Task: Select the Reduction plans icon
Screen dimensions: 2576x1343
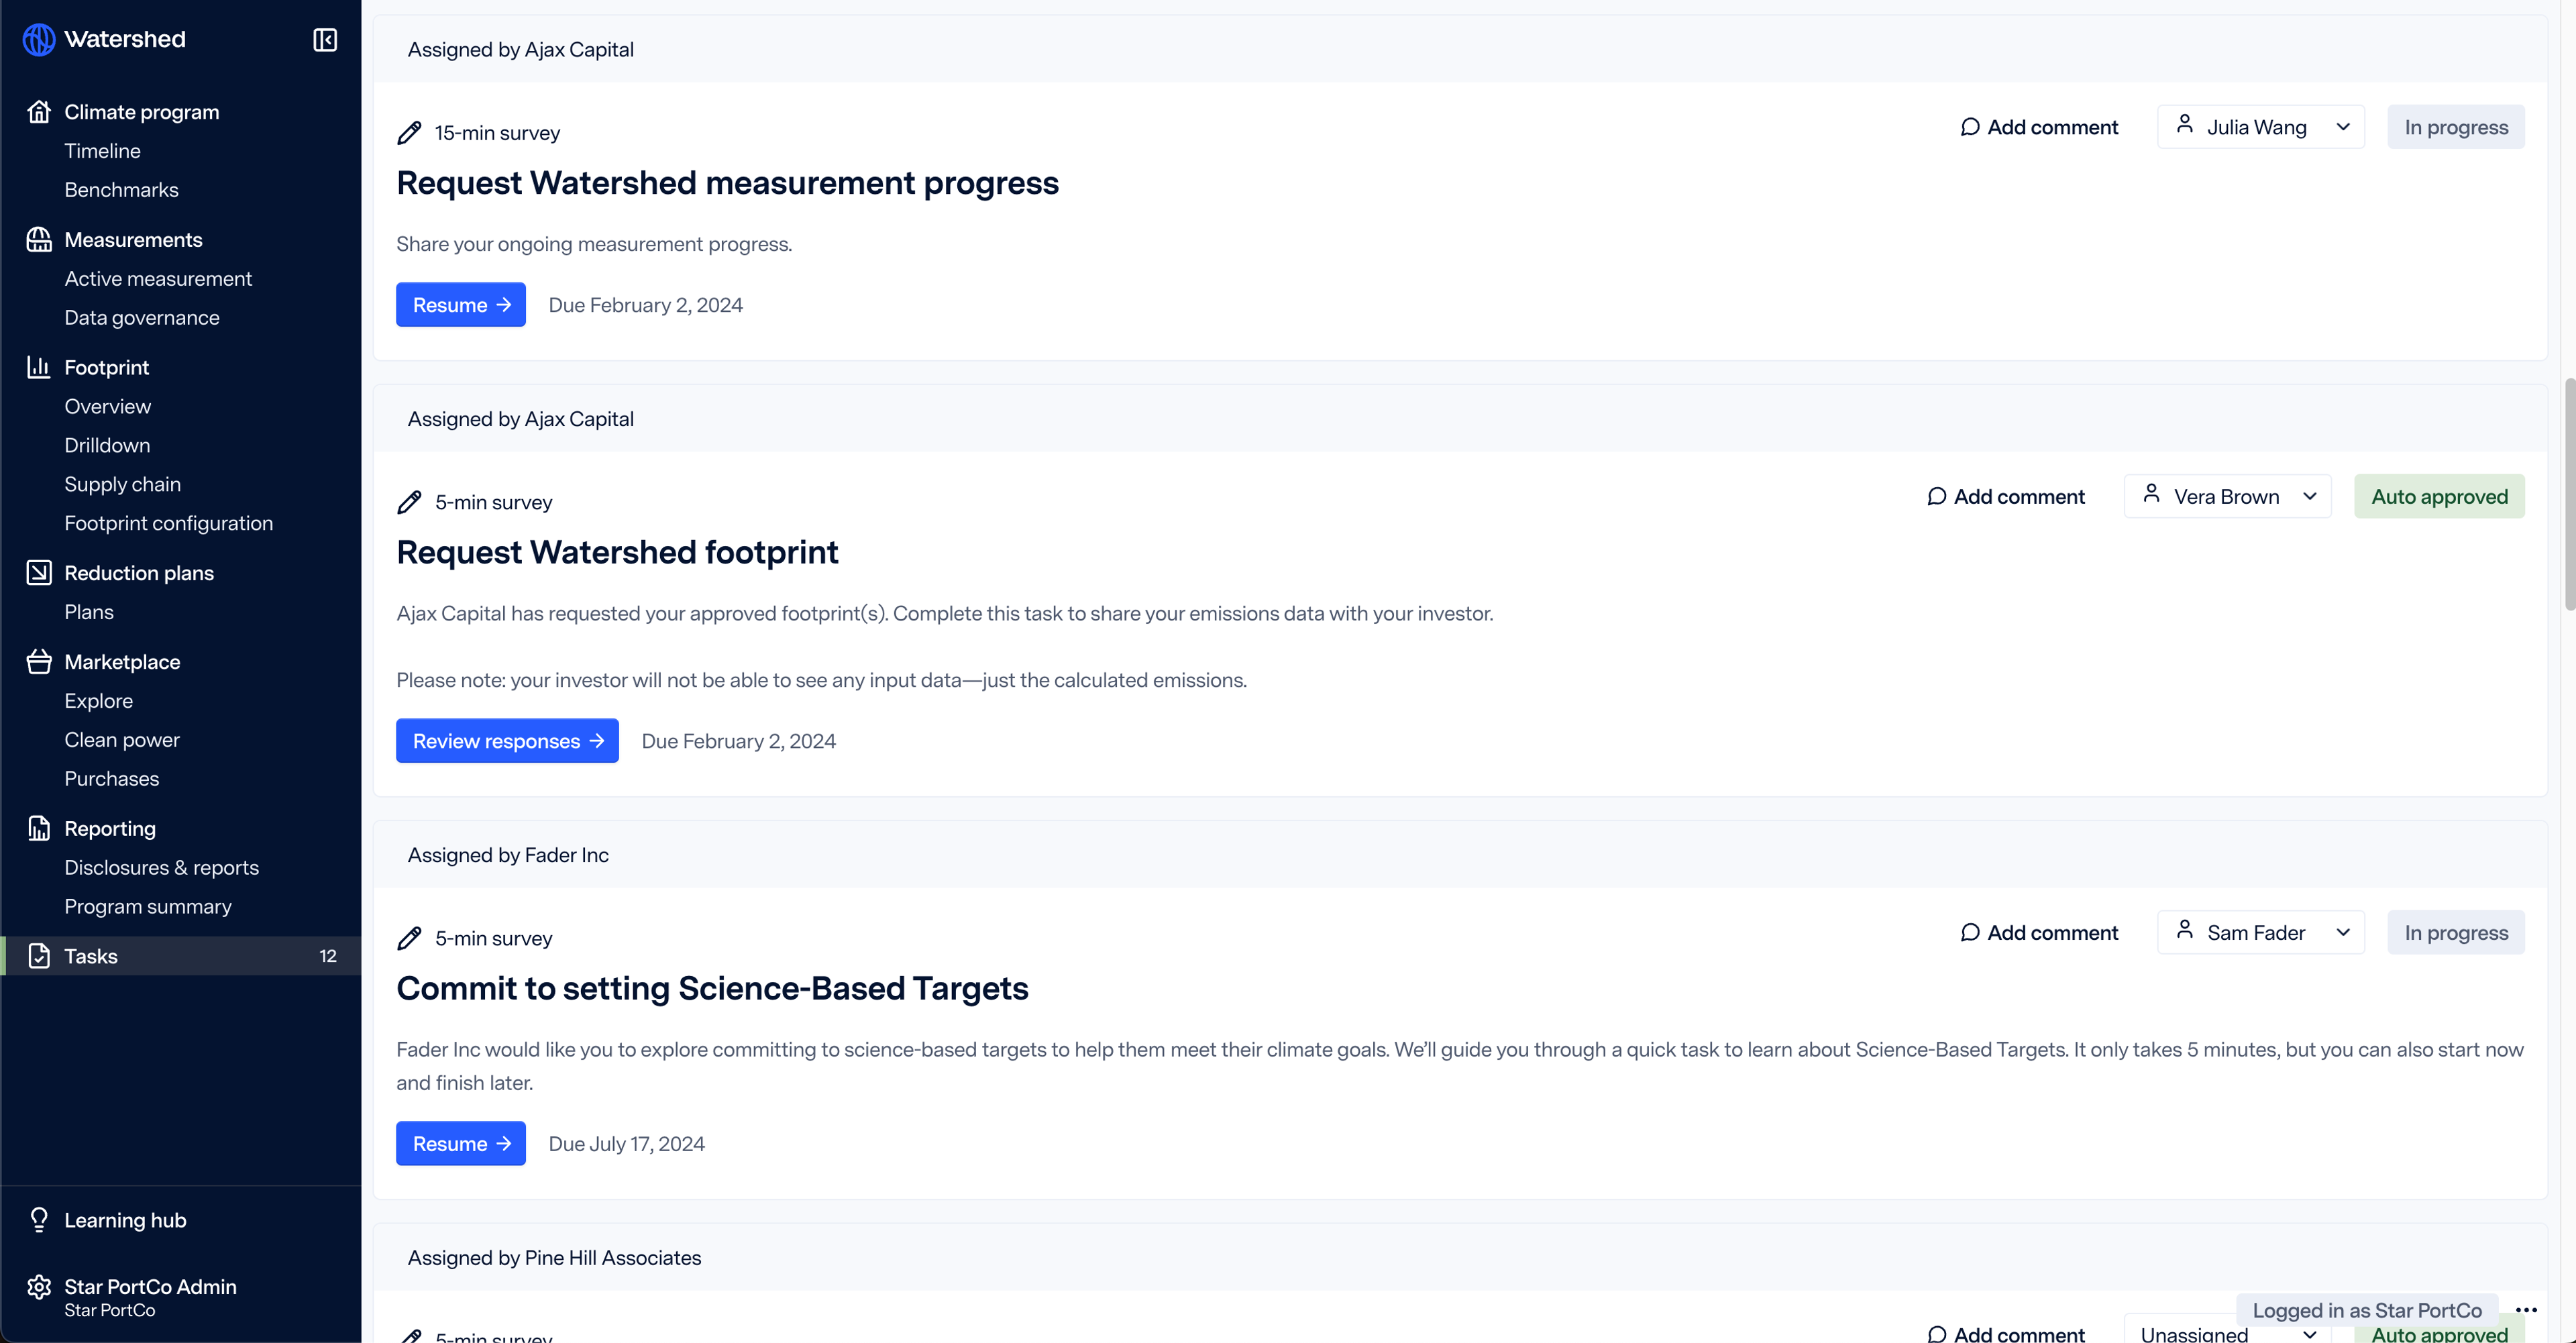Action: (x=39, y=571)
